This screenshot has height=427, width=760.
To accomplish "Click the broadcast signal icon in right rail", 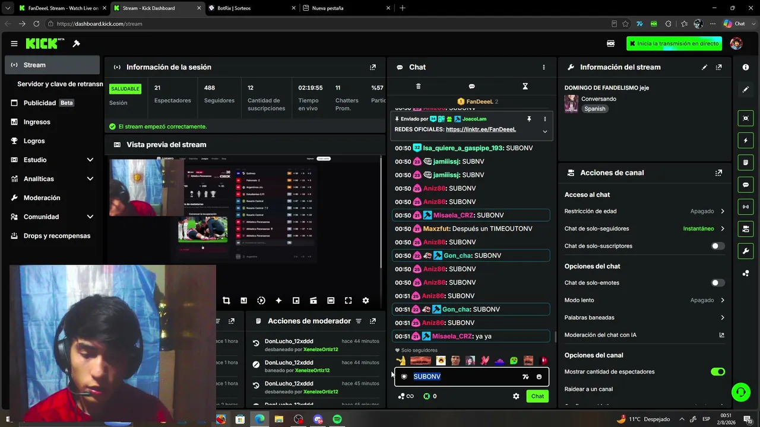I will [746, 207].
